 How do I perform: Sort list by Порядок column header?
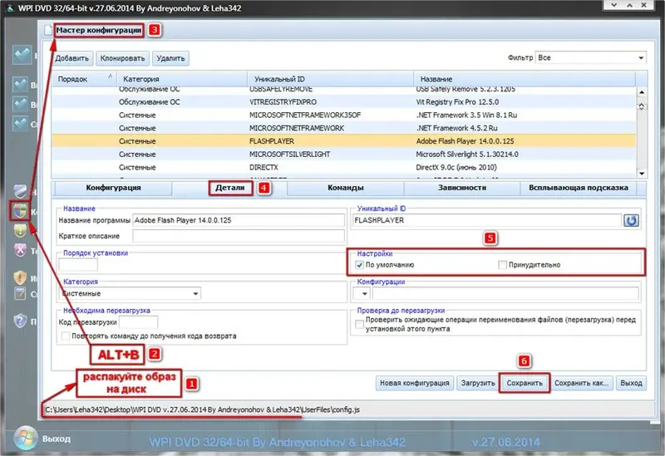[x=84, y=79]
